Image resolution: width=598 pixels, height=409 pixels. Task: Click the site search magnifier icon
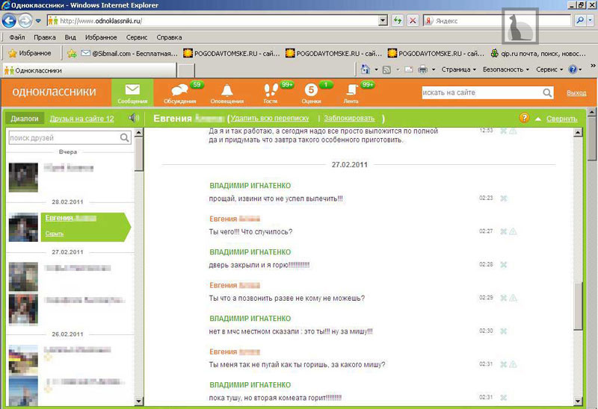click(547, 93)
